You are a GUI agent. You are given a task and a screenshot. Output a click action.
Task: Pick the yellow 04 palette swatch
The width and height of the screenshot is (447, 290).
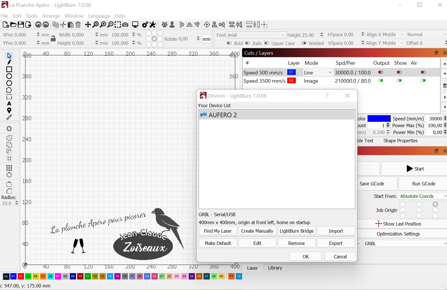pyautogui.click(x=35, y=276)
